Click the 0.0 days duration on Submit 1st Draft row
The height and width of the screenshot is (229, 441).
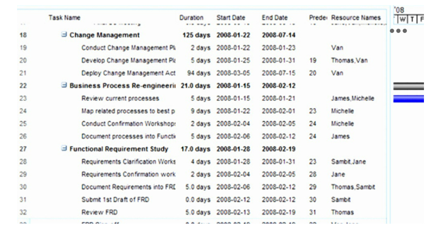click(x=198, y=200)
